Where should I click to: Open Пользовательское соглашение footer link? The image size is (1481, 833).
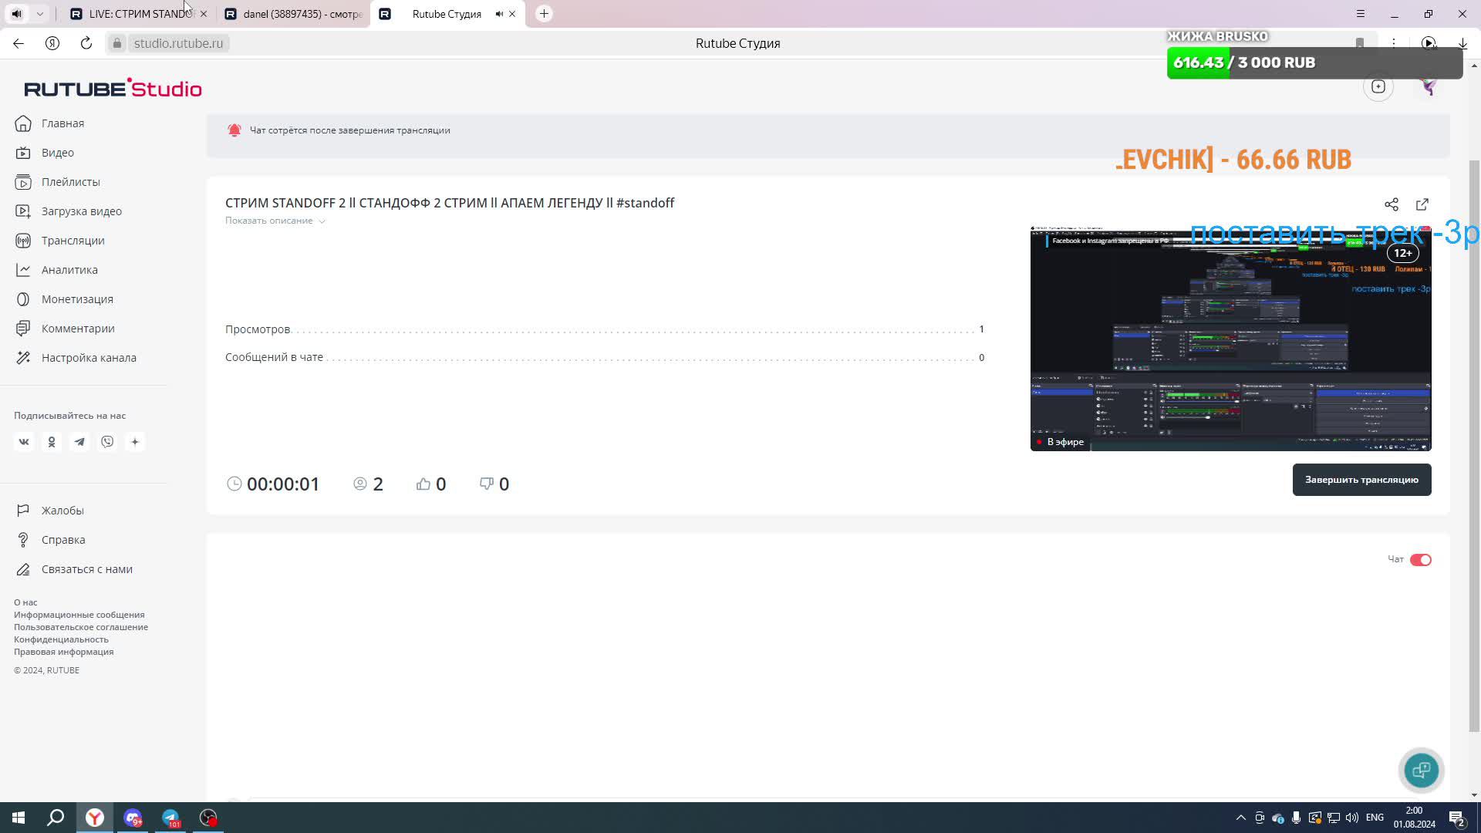[x=81, y=627]
